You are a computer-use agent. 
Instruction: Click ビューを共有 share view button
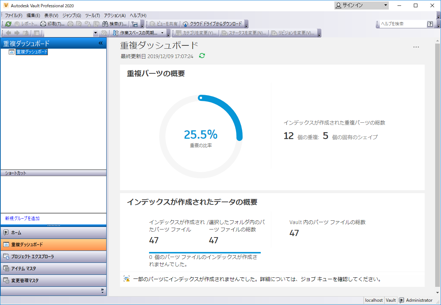coord(164,24)
